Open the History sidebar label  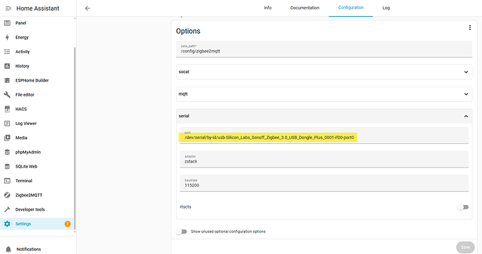pyautogui.click(x=22, y=66)
